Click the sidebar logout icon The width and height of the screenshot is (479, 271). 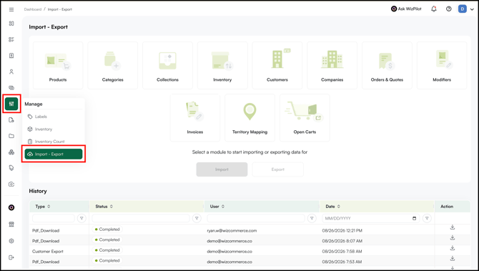[x=11, y=257]
